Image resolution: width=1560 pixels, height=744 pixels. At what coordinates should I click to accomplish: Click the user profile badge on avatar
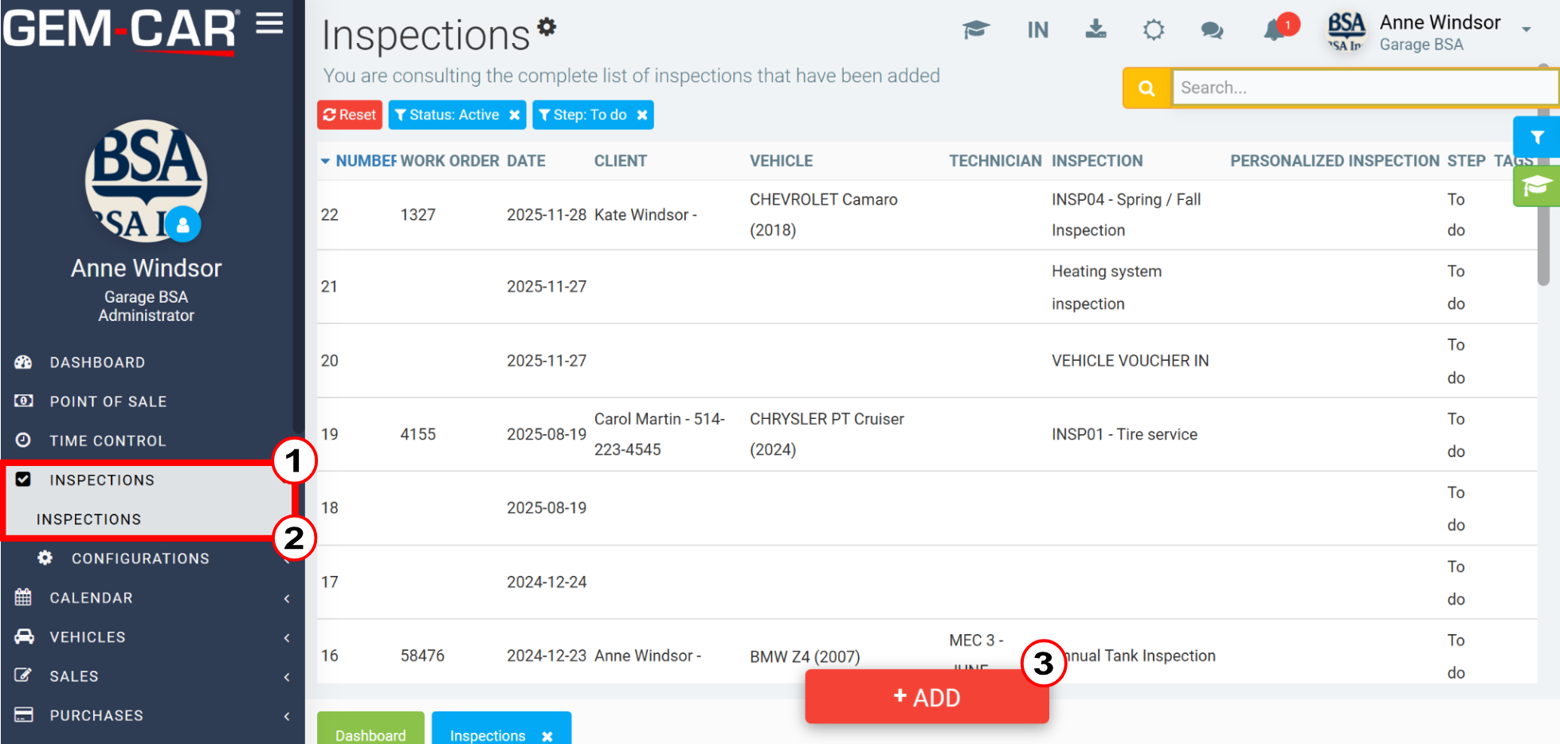coord(183,224)
